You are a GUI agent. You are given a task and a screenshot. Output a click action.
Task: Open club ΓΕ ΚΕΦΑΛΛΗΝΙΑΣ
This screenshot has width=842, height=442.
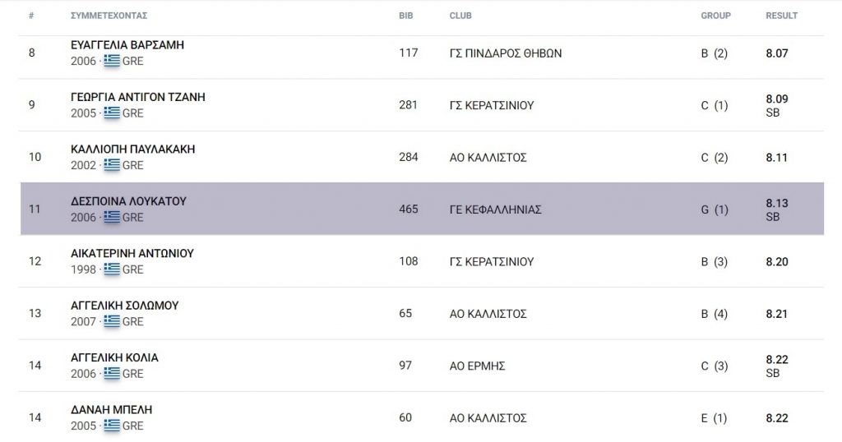[495, 209]
